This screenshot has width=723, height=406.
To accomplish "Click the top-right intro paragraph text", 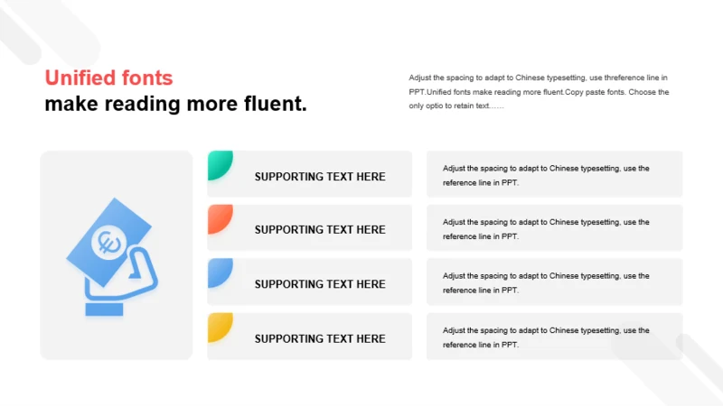I will pyautogui.click(x=539, y=92).
